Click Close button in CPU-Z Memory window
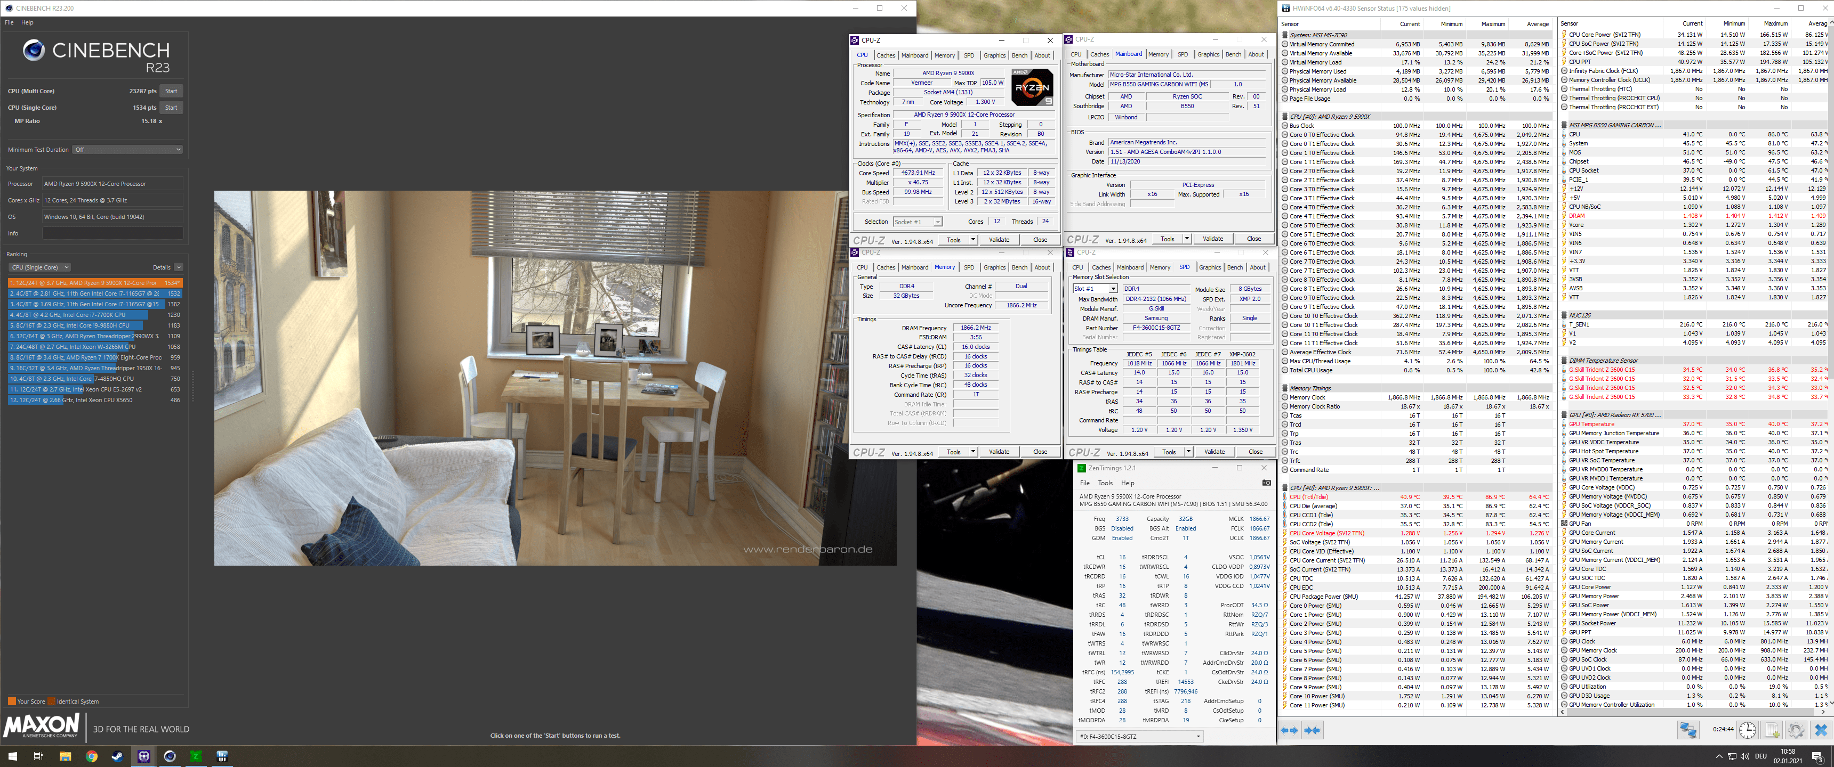Viewport: 1834px width, 767px height. [x=1040, y=452]
